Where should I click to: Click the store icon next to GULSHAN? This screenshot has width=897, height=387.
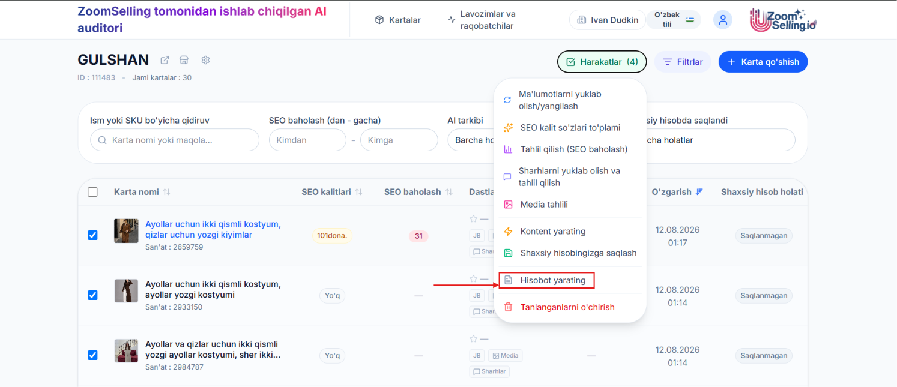[184, 60]
